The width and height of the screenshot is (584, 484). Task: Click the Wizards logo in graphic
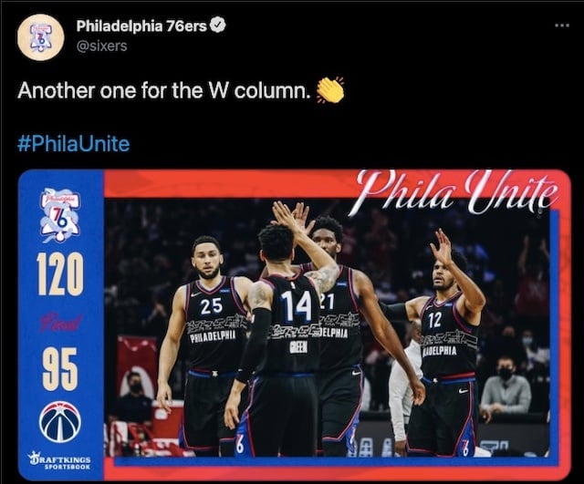60,421
